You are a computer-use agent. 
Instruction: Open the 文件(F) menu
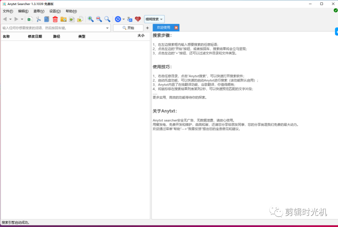tap(8, 11)
